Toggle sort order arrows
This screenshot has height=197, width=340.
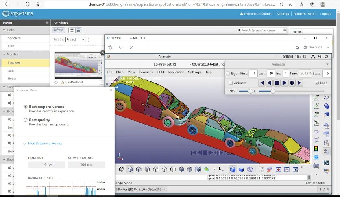coord(89,39)
